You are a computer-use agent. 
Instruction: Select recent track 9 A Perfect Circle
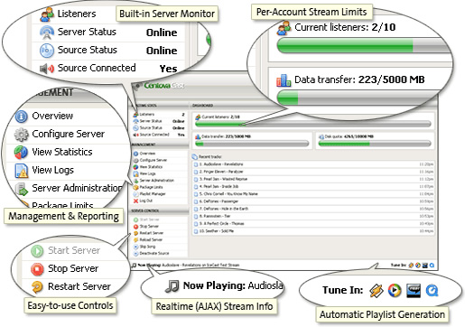coord(313,224)
